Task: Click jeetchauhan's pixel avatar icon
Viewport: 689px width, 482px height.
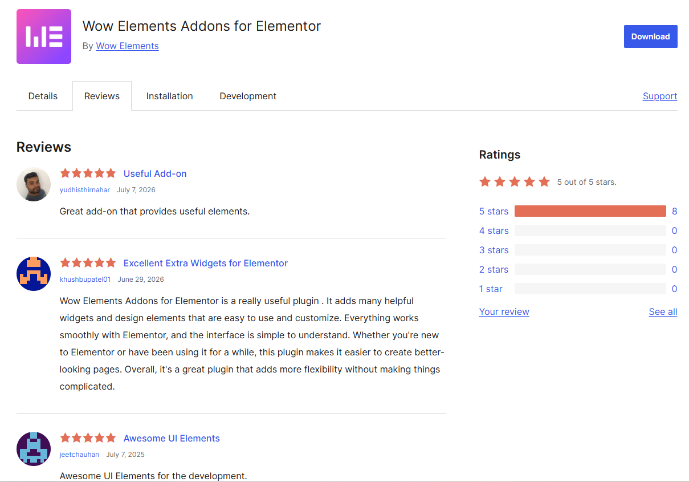Action: pyautogui.click(x=34, y=449)
